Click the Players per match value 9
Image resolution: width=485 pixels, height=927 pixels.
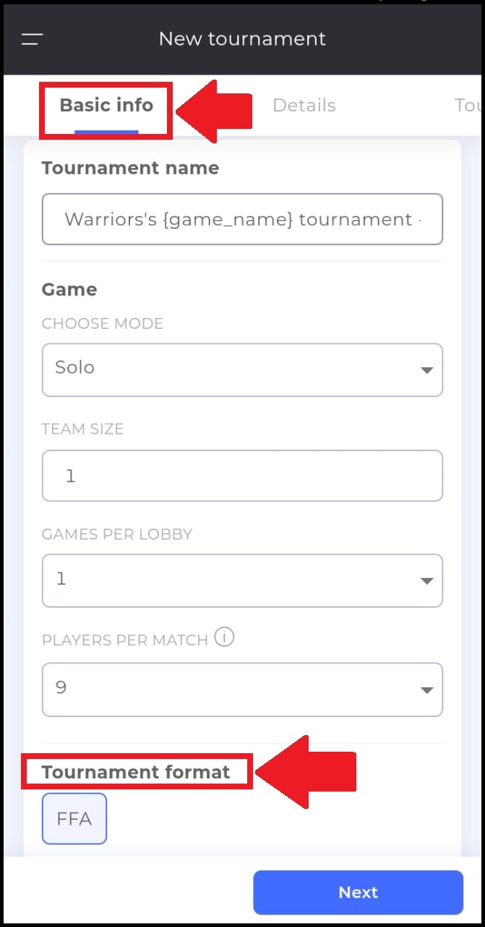[x=61, y=687]
